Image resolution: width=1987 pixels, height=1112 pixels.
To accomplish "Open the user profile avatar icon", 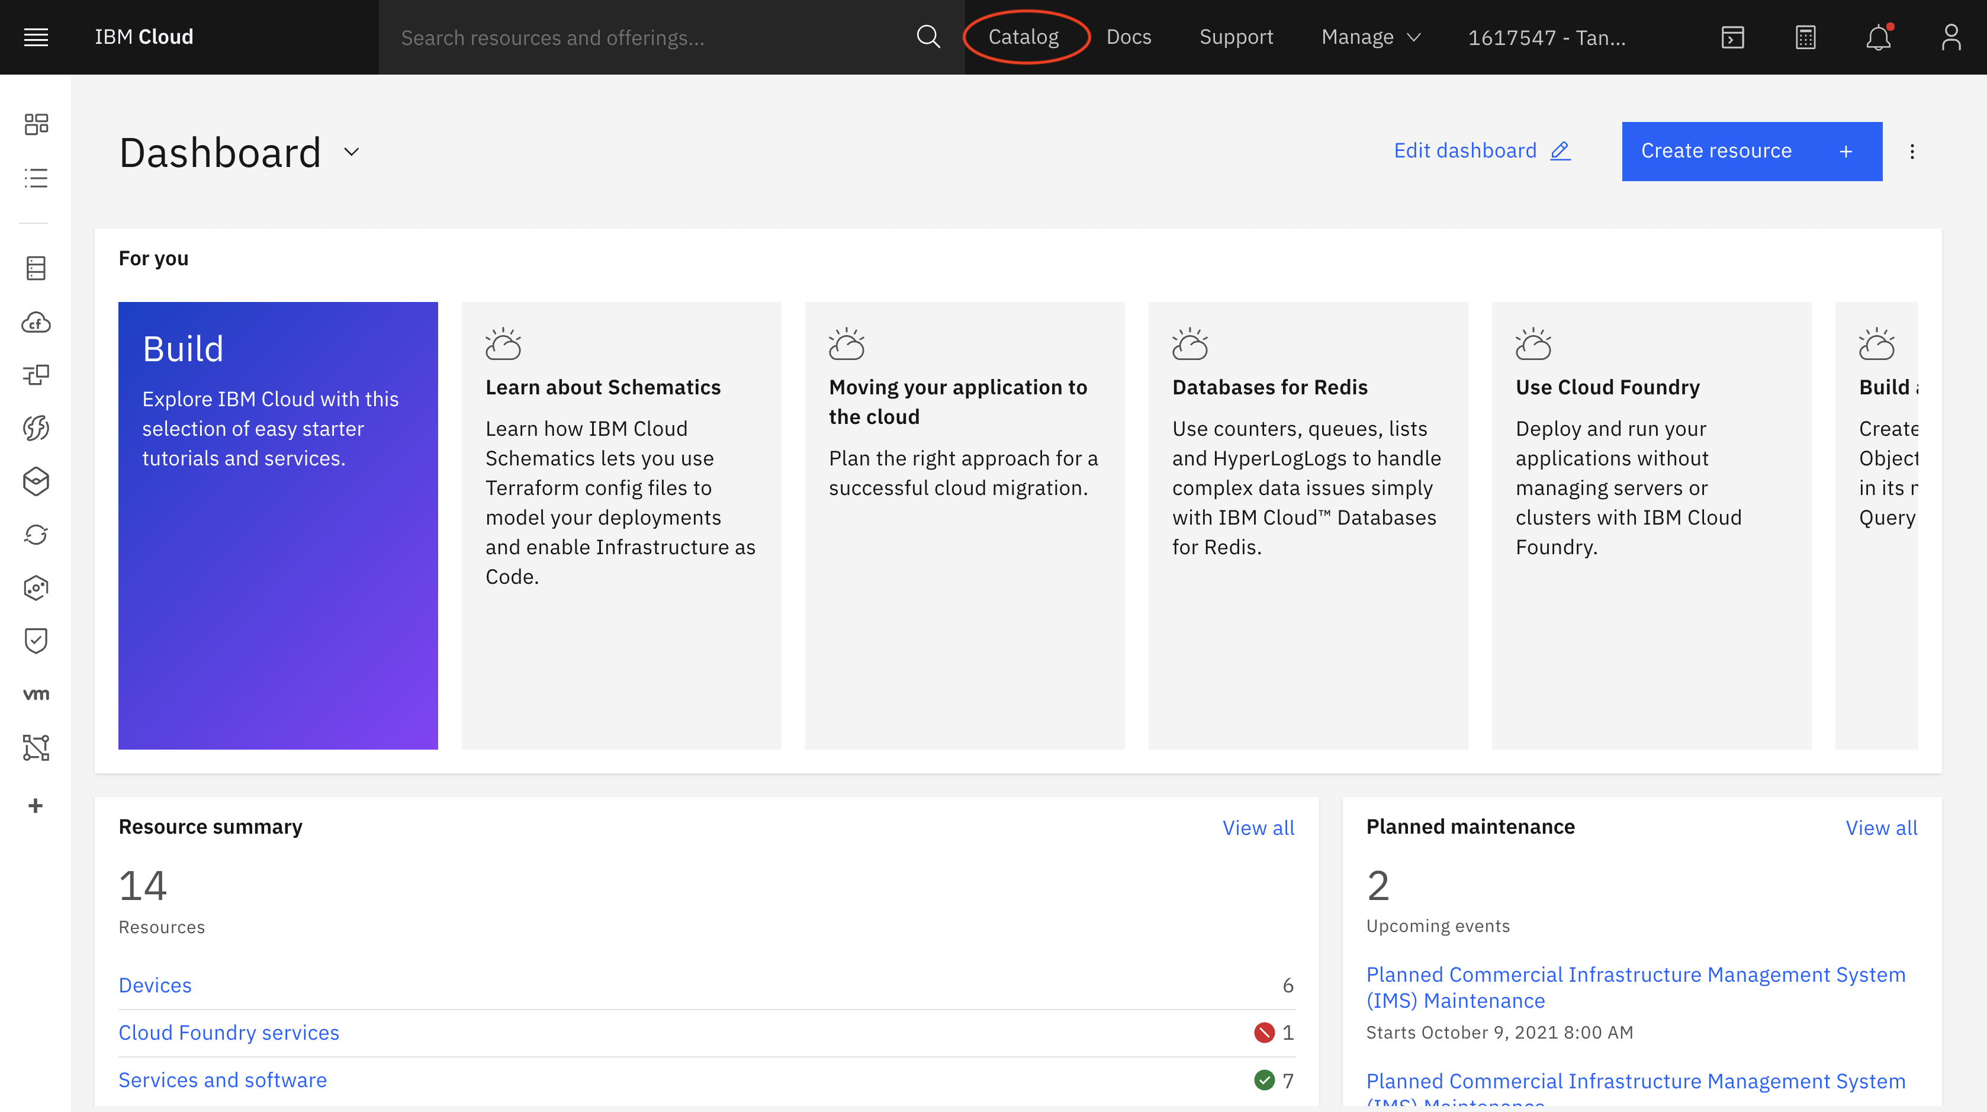I will tap(1951, 37).
